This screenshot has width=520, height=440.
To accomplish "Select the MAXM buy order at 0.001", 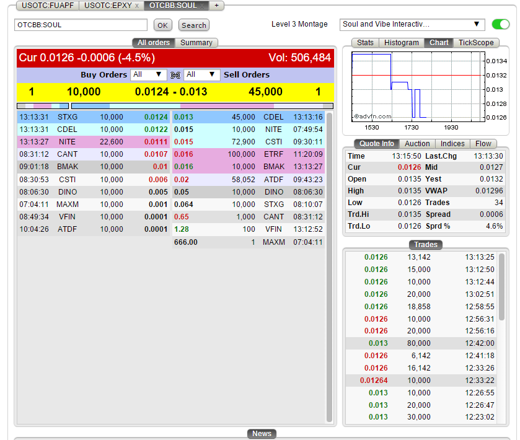I will point(94,205).
